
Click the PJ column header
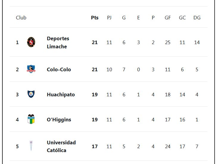pos(109,18)
